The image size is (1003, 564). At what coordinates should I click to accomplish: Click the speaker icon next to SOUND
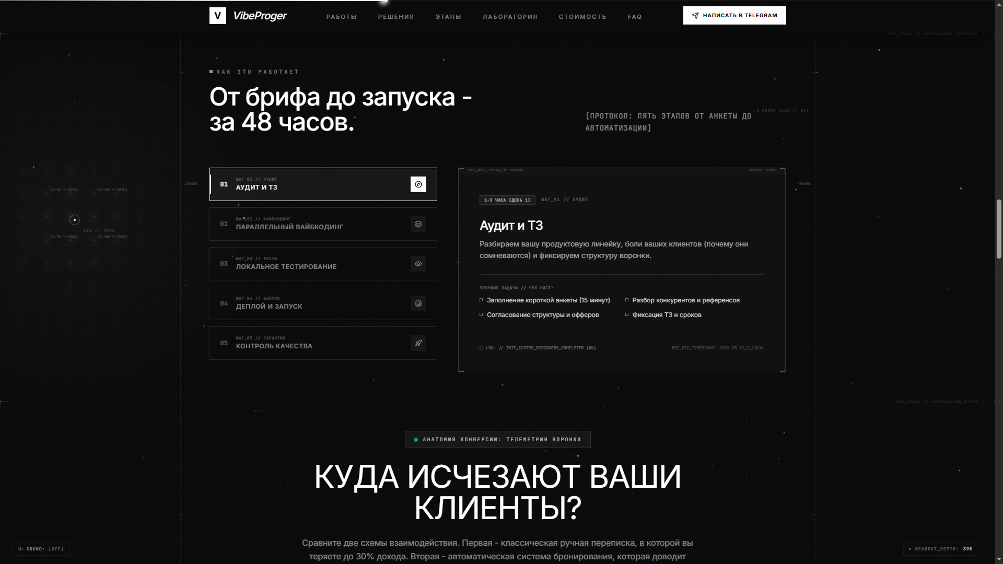[21, 549]
